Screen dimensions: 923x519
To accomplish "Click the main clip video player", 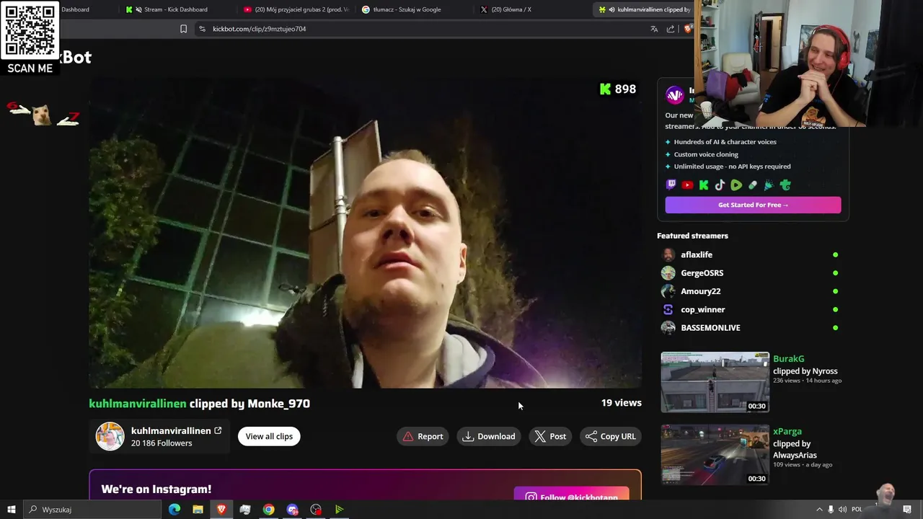I will point(365,232).
